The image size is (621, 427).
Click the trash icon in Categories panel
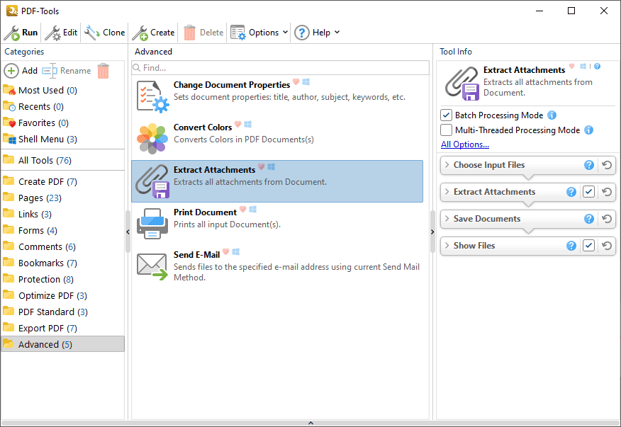[103, 71]
